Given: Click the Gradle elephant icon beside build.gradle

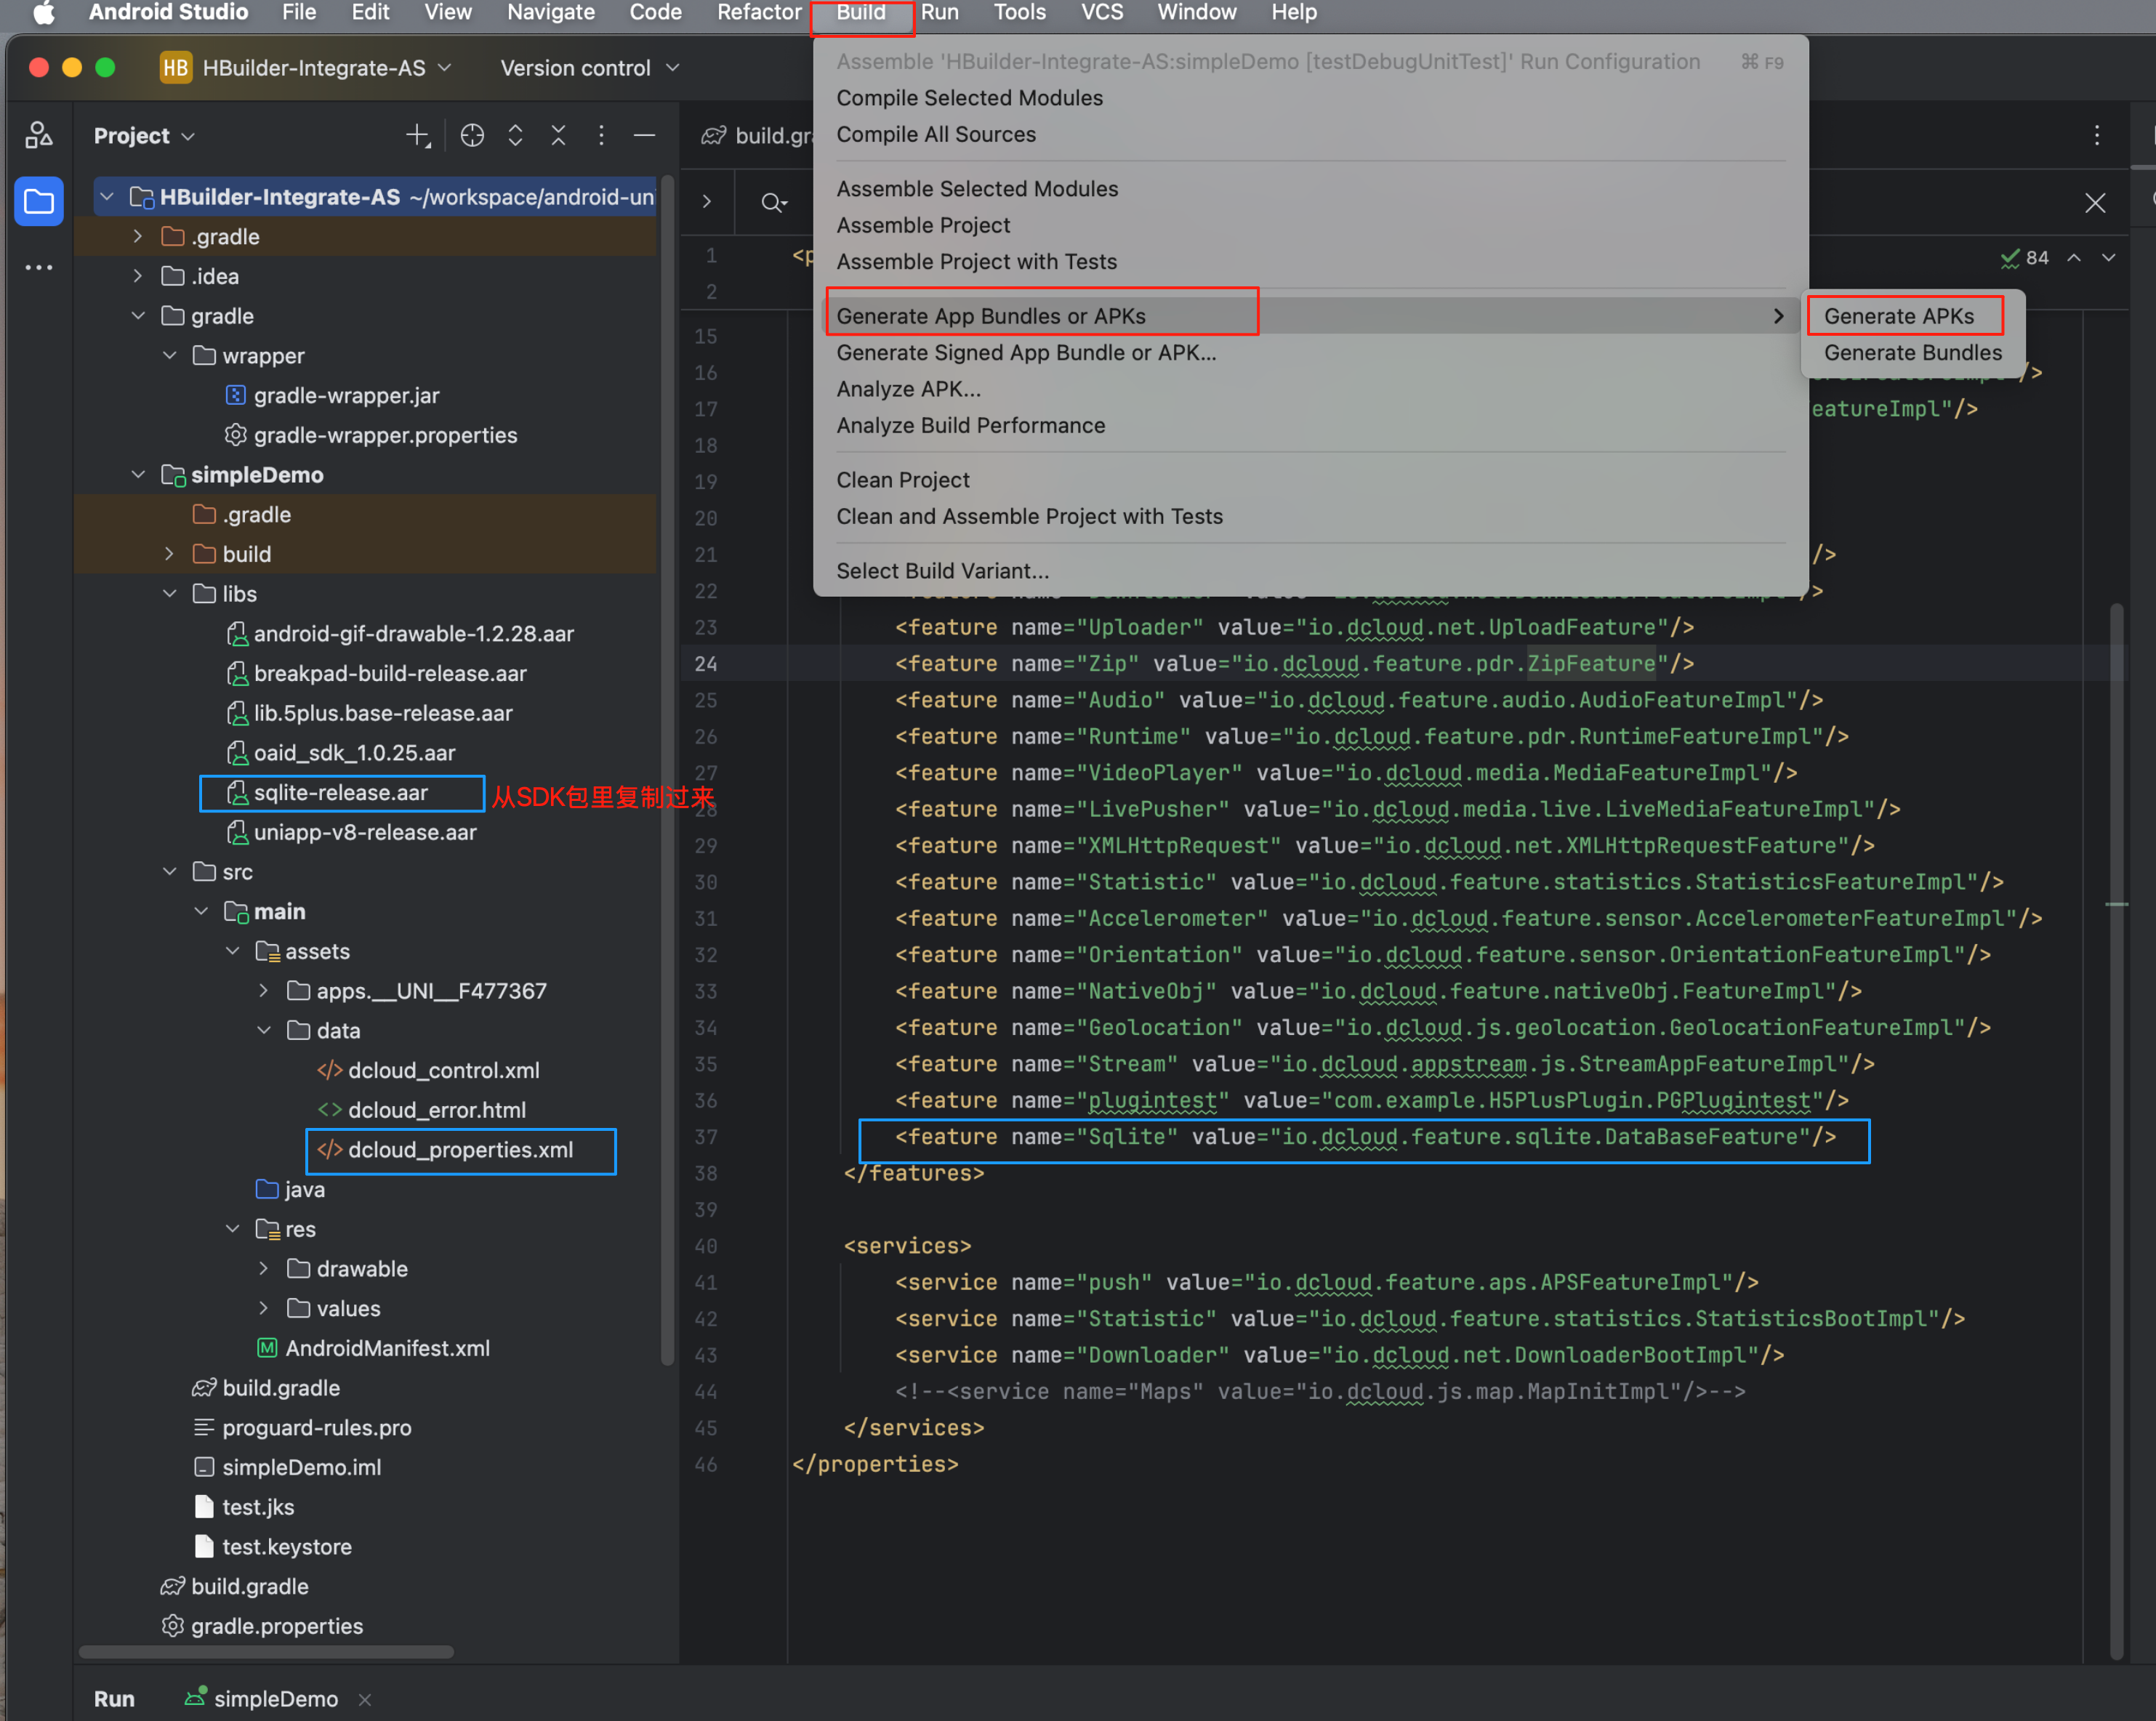Looking at the screenshot, I should [204, 1387].
